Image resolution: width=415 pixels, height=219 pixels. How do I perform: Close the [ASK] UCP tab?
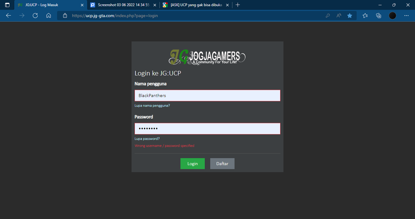227,5
